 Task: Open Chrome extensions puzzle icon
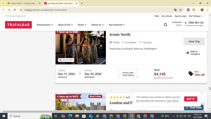coord(194,10)
